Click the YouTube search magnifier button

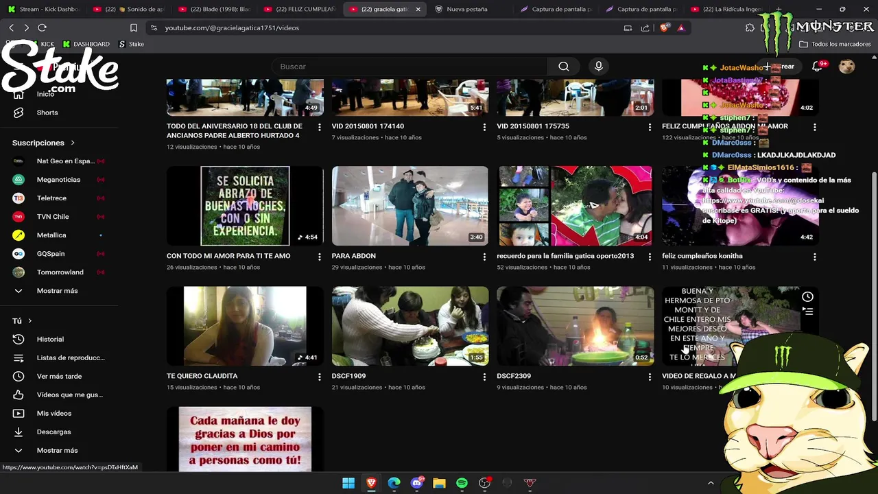564,67
